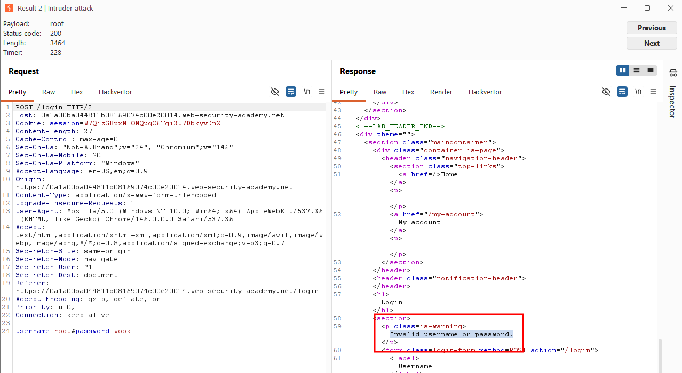Open the Response Hex tab

coord(408,92)
